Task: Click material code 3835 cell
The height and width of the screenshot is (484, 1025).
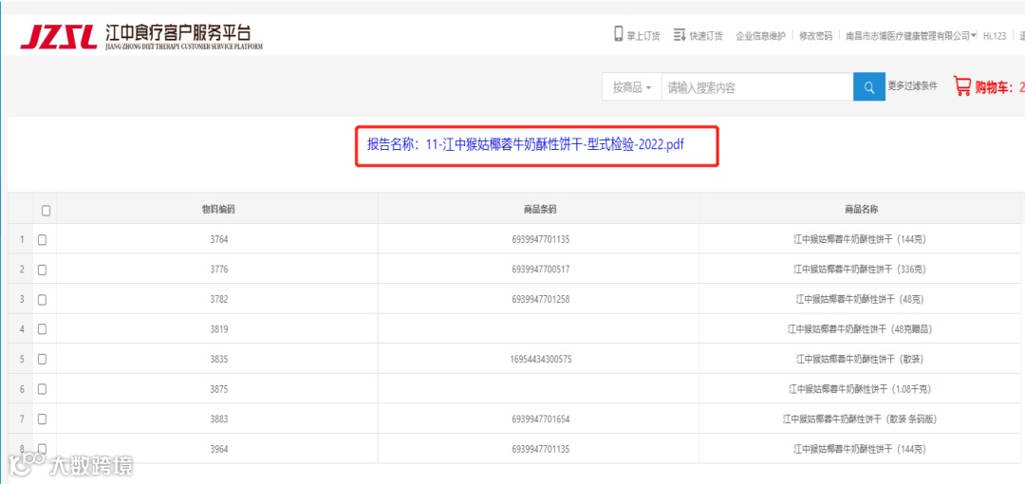Action: [x=219, y=359]
